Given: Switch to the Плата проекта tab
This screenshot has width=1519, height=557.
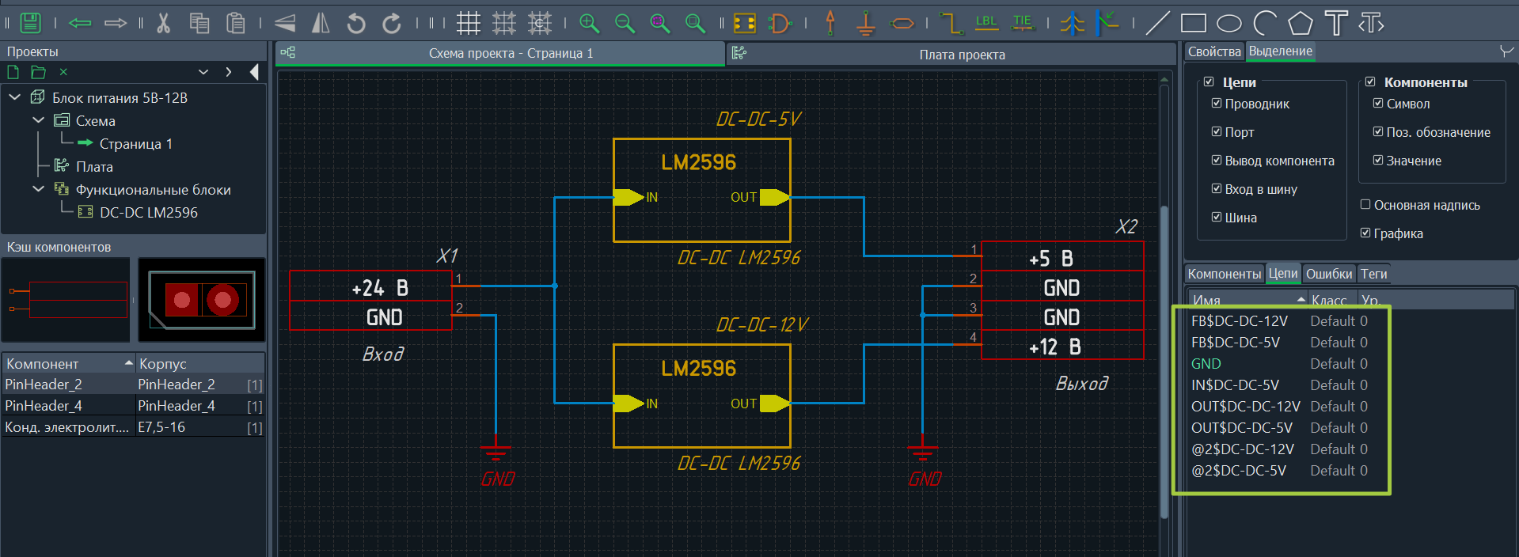Looking at the screenshot, I should [961, 55].
